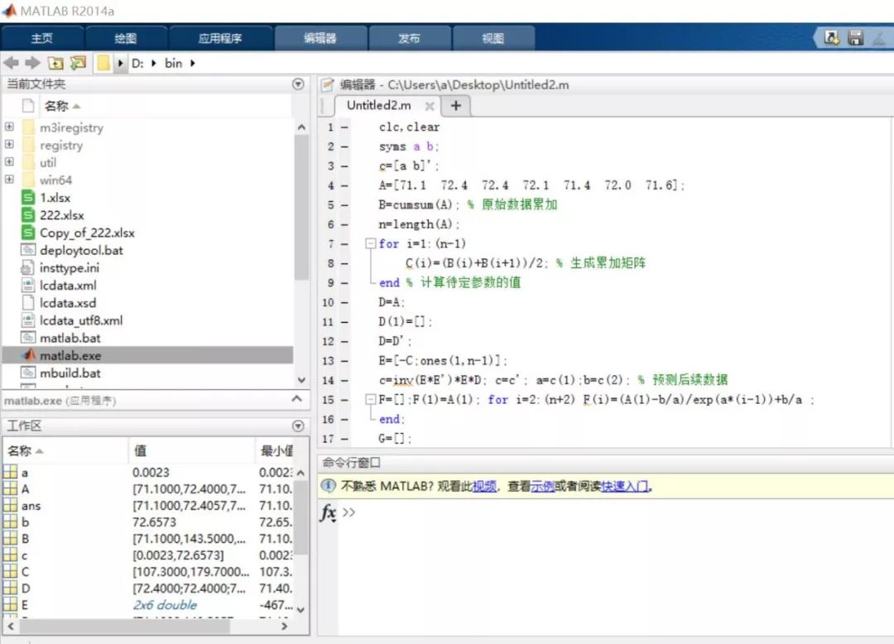Click workspace variable icon for ans
This screenshot has height=644, width=894.
(x=10, y=505)
